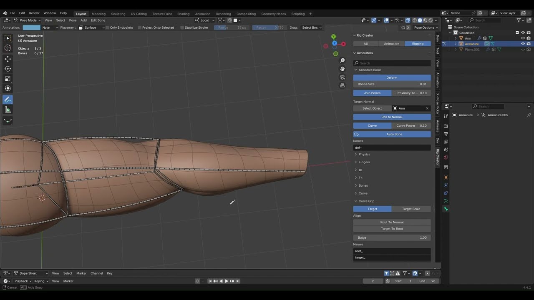Open the Render properties tab
The width and height of the screenshot is (534, 300).
click(x=446, y=126)
